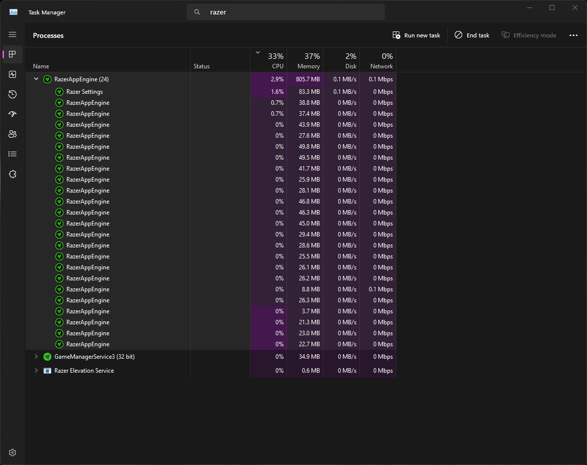The width and height of the screenshot is (587, 465).
Task: Click the 45.0 MB memory cell
Action: [x=305, y=224]
